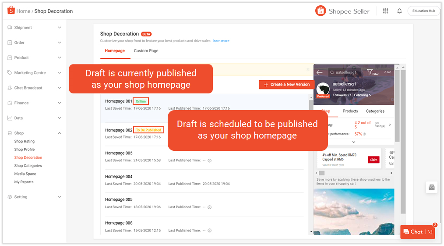444x246 pixels.
Task: Click the Setting gear icon
Action: point(10,197)
